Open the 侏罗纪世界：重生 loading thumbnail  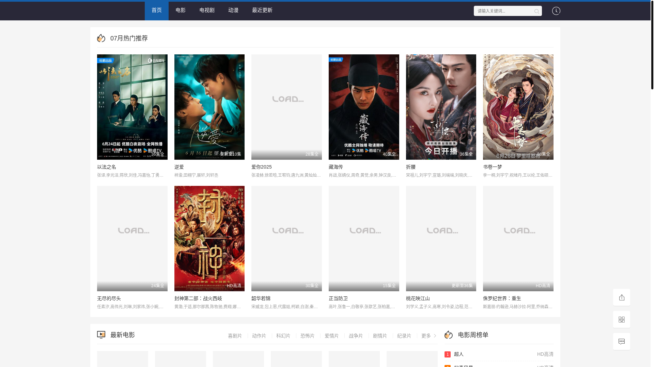(518, 239)
